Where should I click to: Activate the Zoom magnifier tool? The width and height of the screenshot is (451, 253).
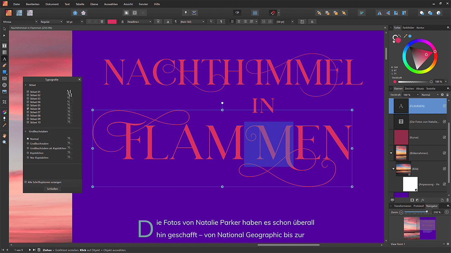coord(5,142)
